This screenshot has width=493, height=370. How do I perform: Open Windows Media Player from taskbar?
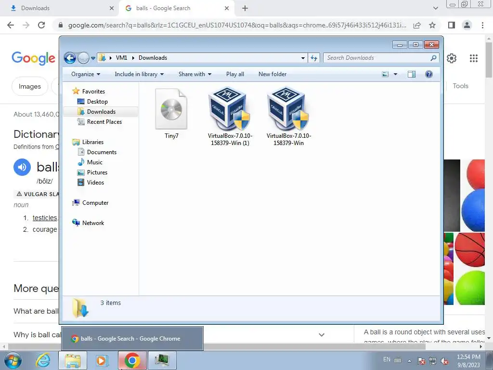coord(102,360)
